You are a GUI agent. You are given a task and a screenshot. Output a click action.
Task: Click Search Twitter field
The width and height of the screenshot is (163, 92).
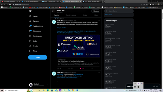[119, 11]
